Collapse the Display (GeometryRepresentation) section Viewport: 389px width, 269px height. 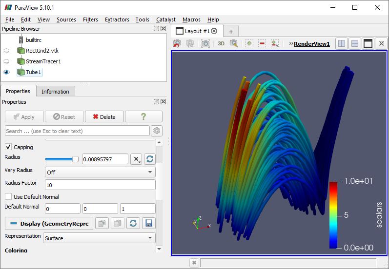[49, 223]
